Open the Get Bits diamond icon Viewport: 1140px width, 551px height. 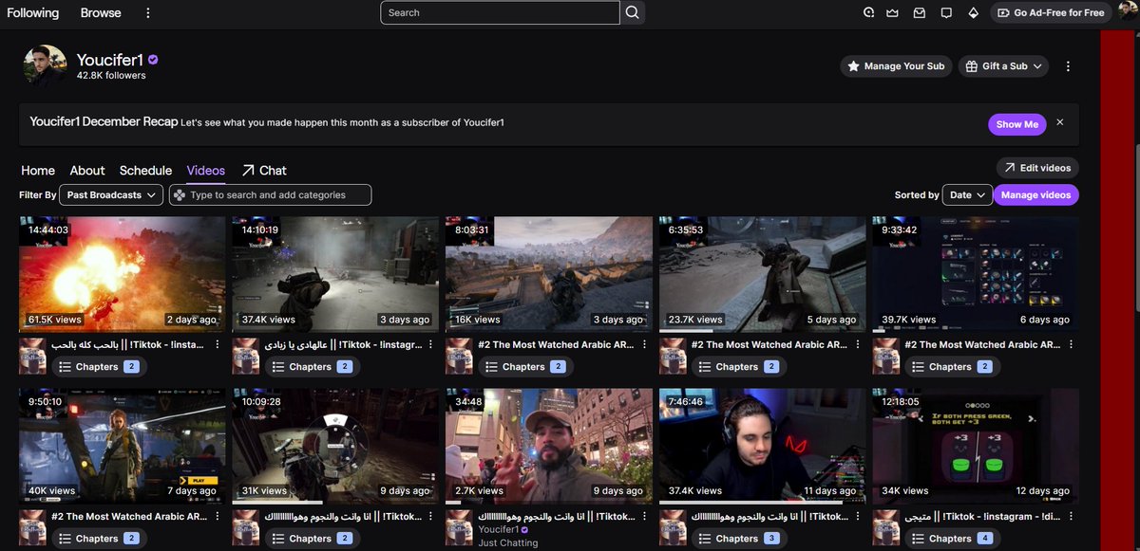click(973, 13)
